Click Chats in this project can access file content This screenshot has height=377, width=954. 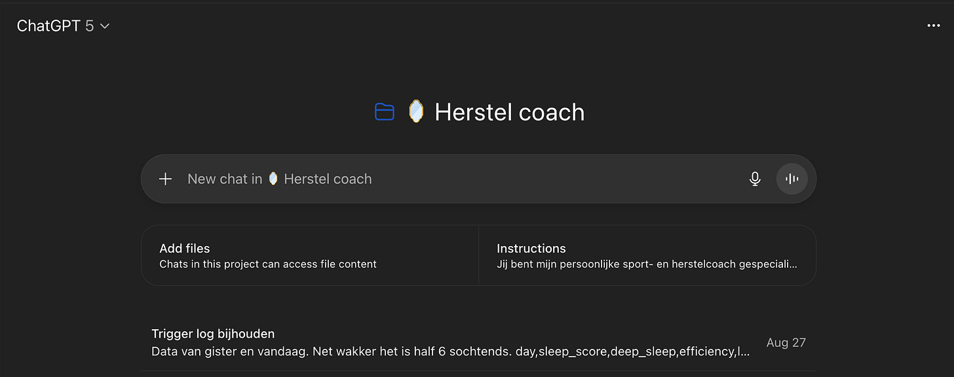point(268,264)
